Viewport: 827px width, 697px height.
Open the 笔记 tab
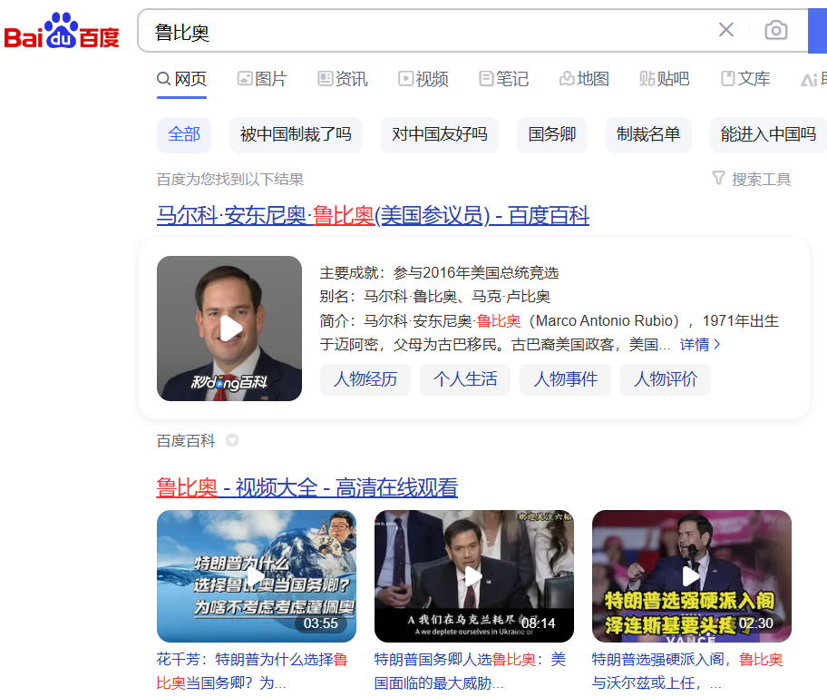coord(503,79)
